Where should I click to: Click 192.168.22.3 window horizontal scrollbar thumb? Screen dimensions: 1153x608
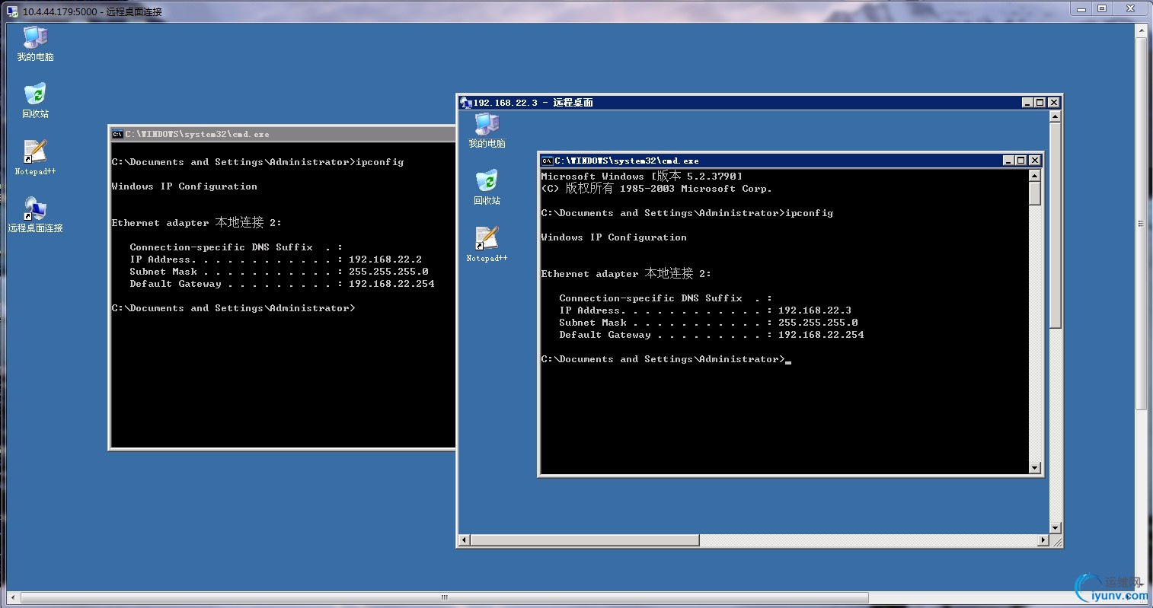point(584,540)
